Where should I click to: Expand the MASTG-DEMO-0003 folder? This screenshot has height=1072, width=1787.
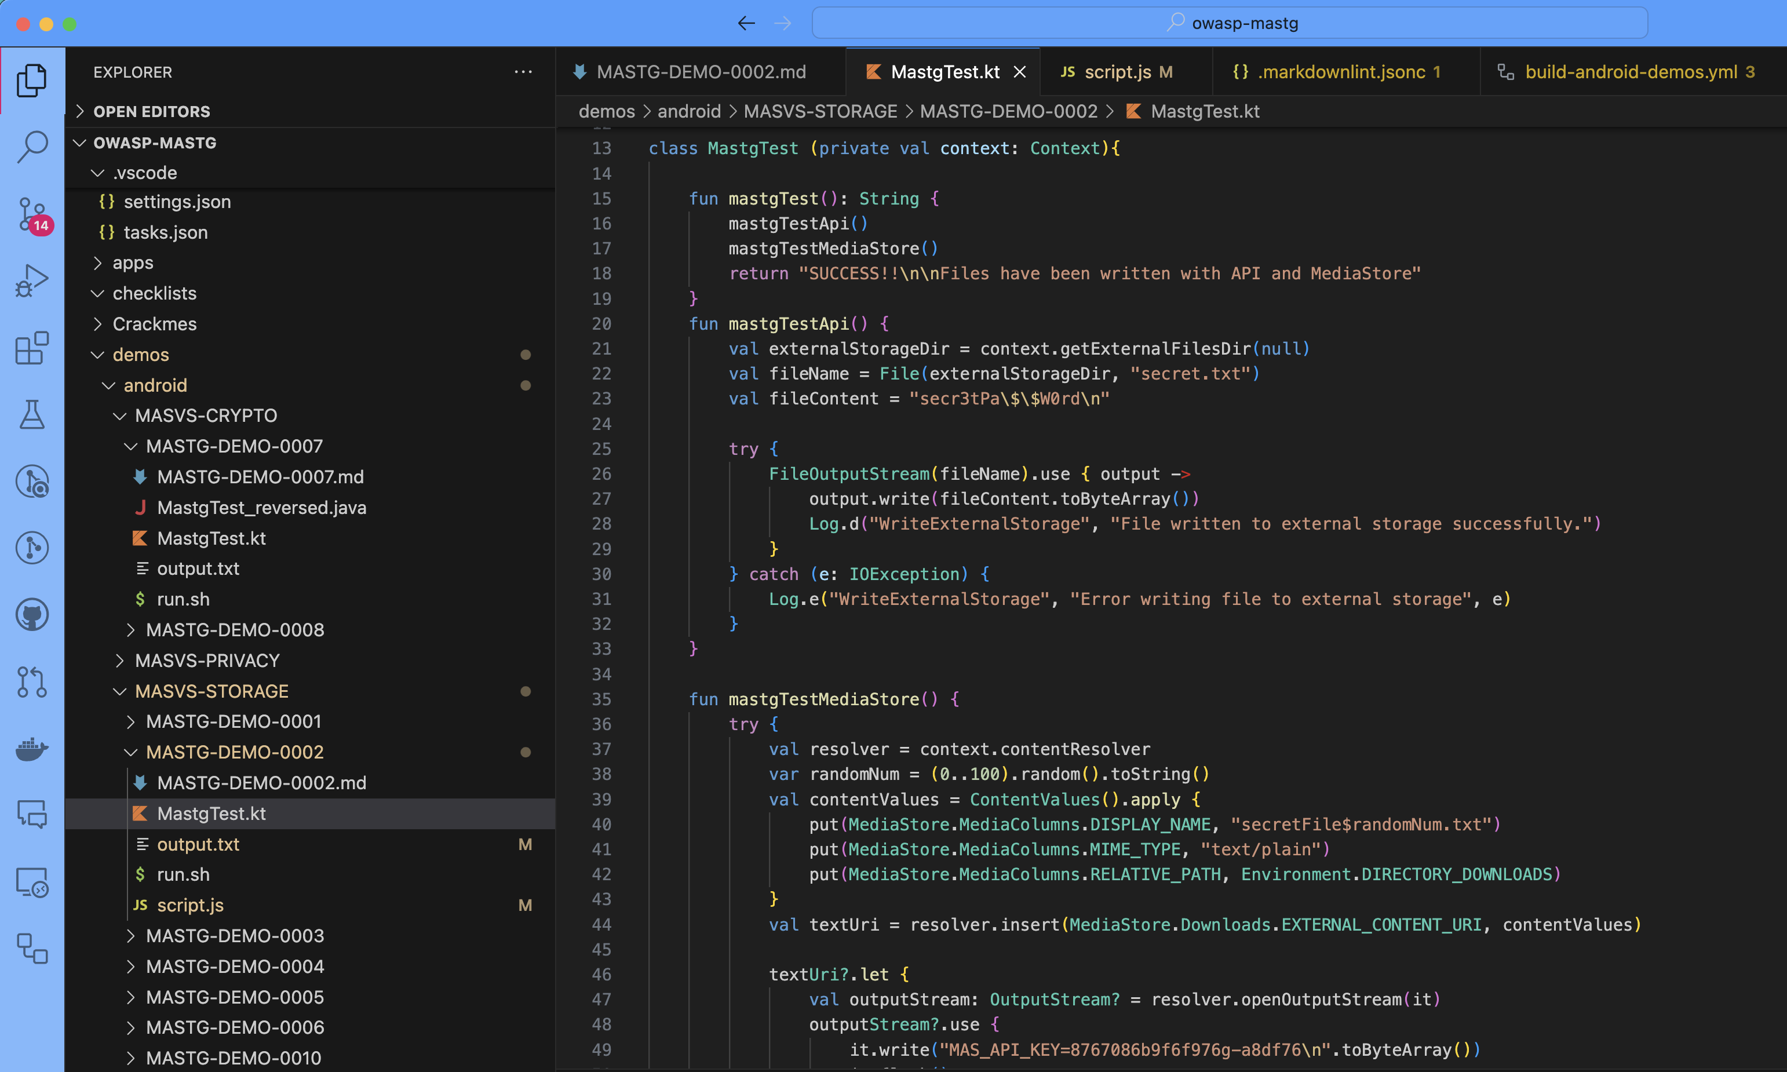(235, 935)
